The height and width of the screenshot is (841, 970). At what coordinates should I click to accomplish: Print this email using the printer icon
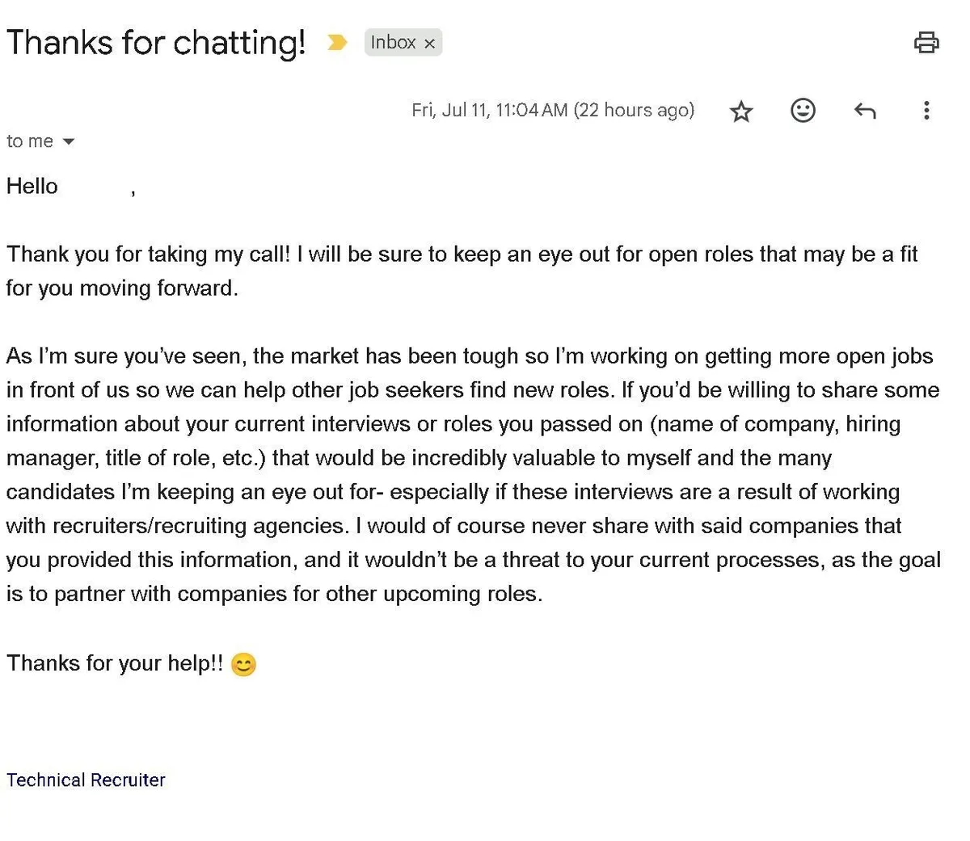pyautogui.click(x=926, y=42)
